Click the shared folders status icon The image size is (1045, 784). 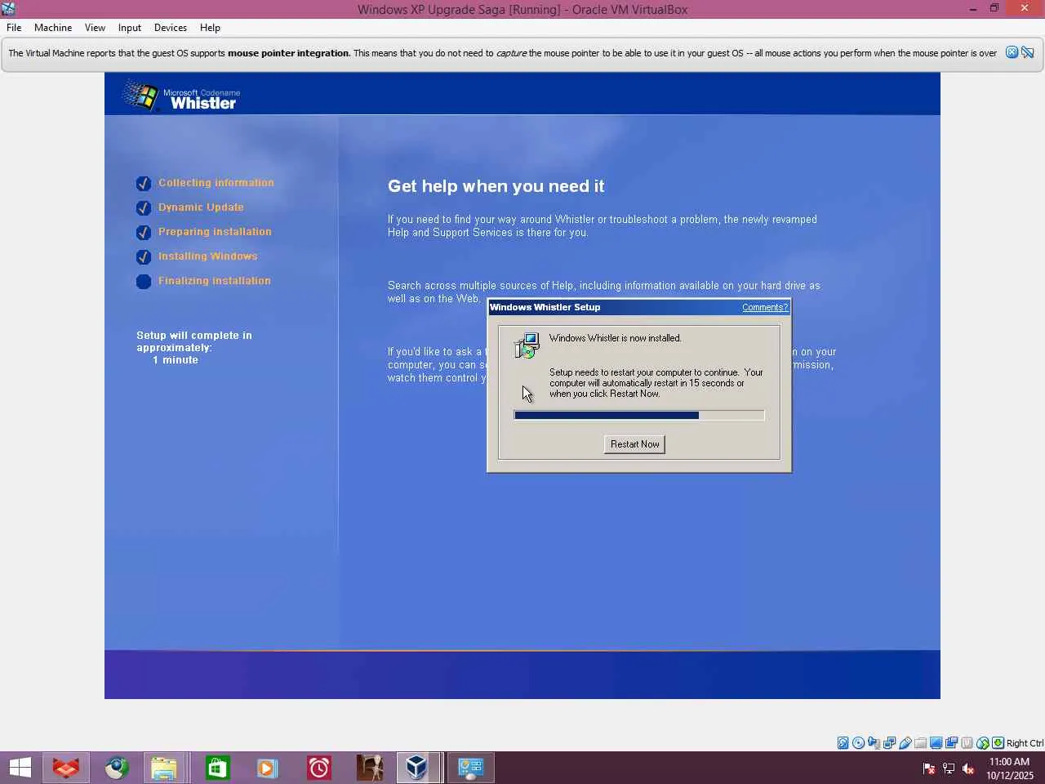(920, 743)
